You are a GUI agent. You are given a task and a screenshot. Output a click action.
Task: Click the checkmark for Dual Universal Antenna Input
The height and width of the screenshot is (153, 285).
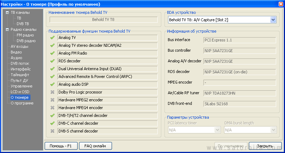coord(52,69)
